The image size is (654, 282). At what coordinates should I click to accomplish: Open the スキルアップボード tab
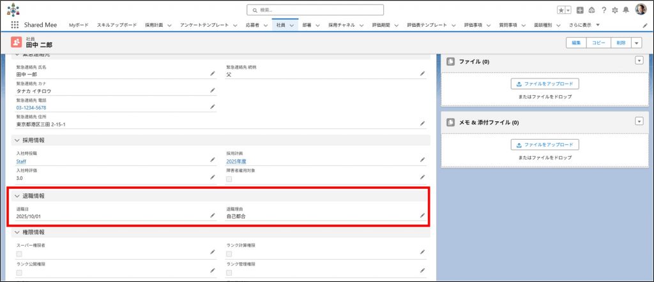coord(116,25)
